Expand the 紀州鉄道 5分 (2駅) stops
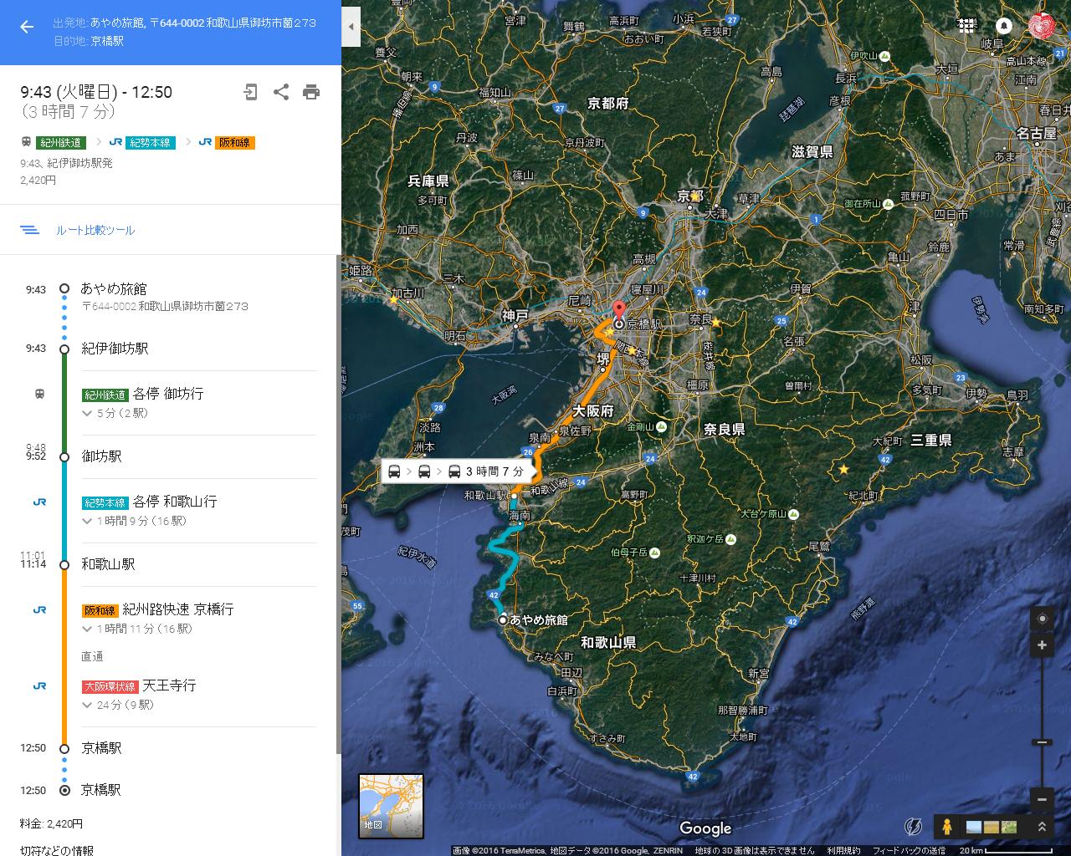Screen dimensions: 1071x856 (x=115, y=413)
